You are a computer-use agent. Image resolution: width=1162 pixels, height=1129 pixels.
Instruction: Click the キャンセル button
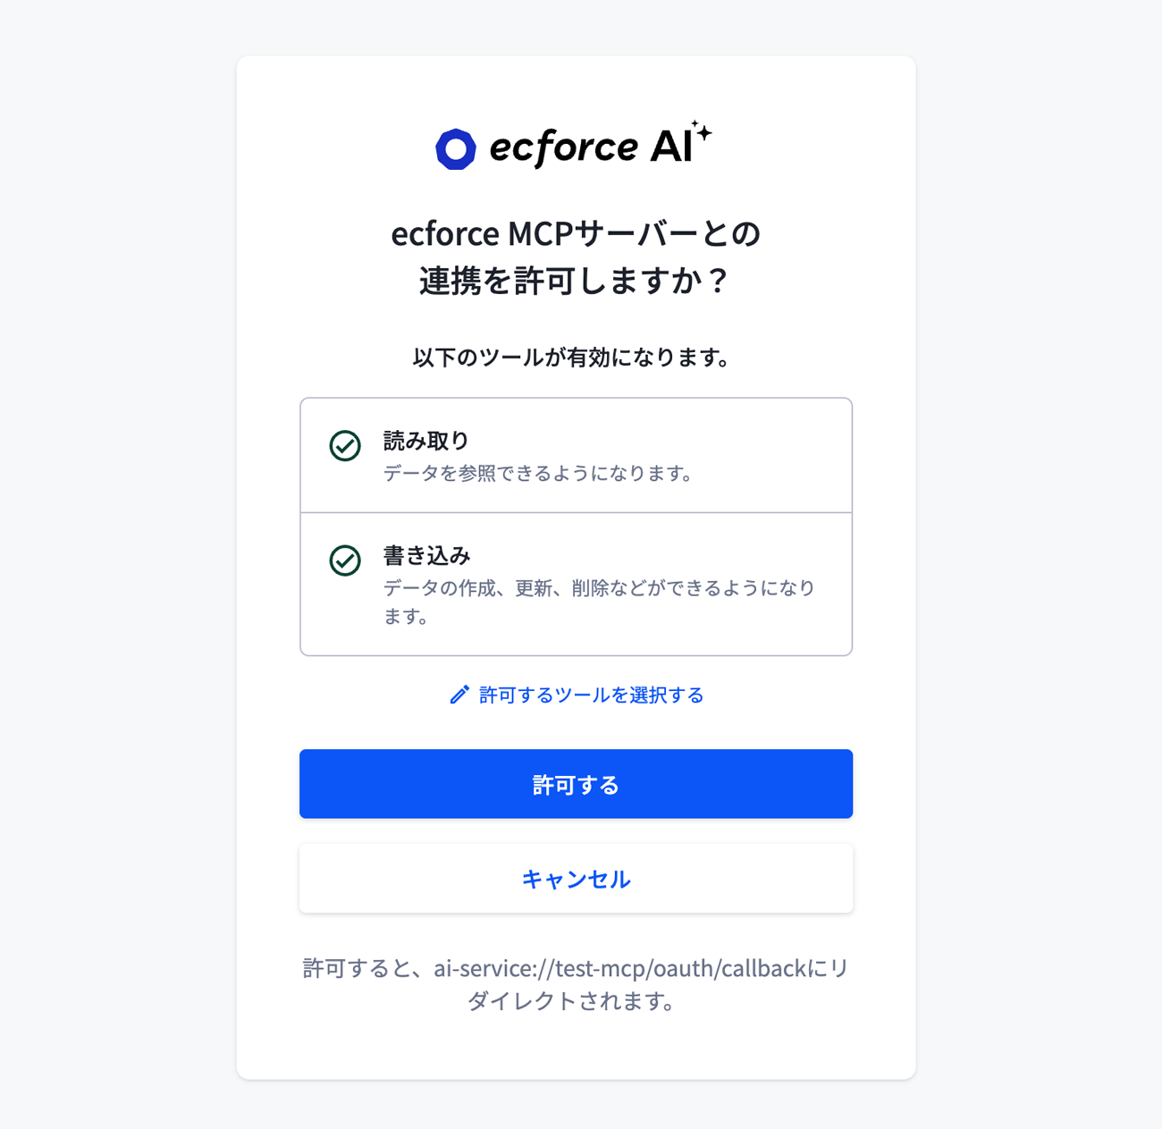[576, 879]
